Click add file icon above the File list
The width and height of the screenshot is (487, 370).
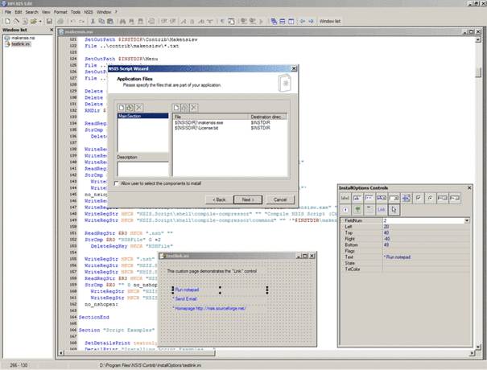[x=178, y=108]
